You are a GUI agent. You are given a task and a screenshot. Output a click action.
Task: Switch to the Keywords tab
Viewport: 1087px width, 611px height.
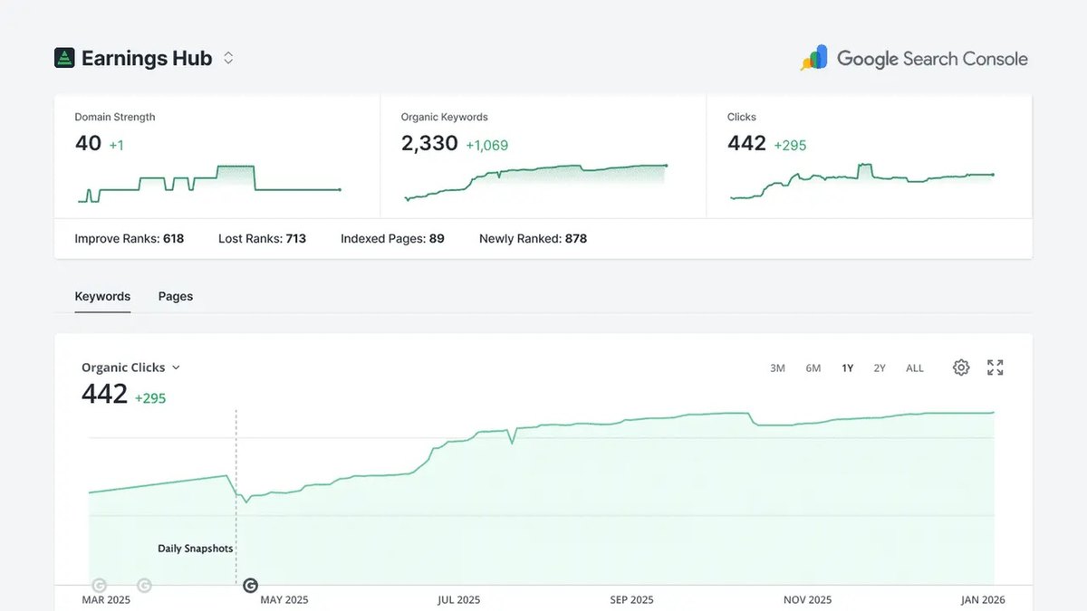click(x=102, y=296)
